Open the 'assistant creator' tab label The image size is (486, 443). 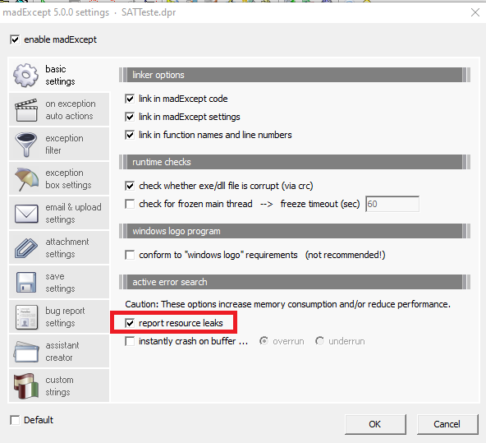62,352
